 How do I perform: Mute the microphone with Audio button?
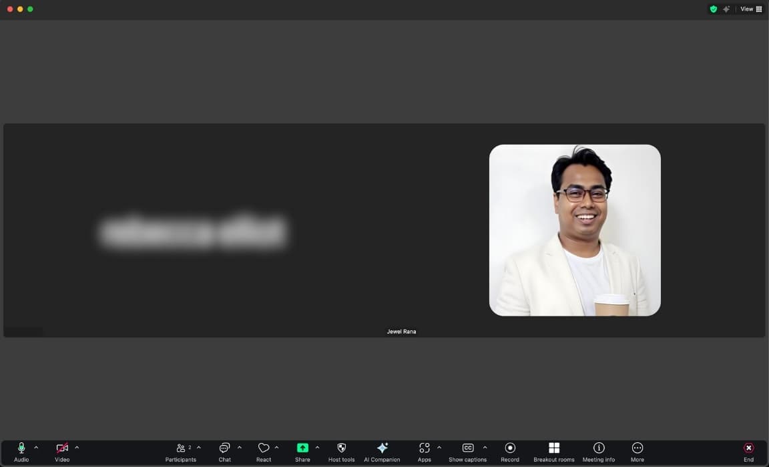click(x=21, y=451)
